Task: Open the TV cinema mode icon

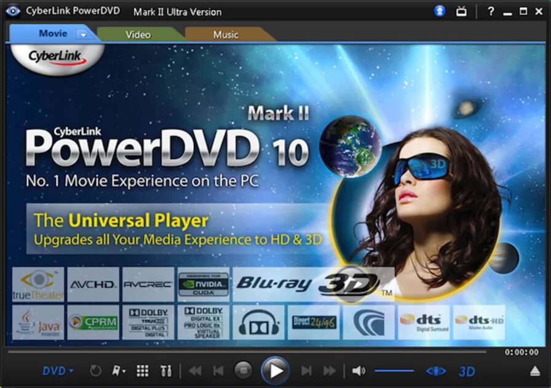Action: pos(461,12)
